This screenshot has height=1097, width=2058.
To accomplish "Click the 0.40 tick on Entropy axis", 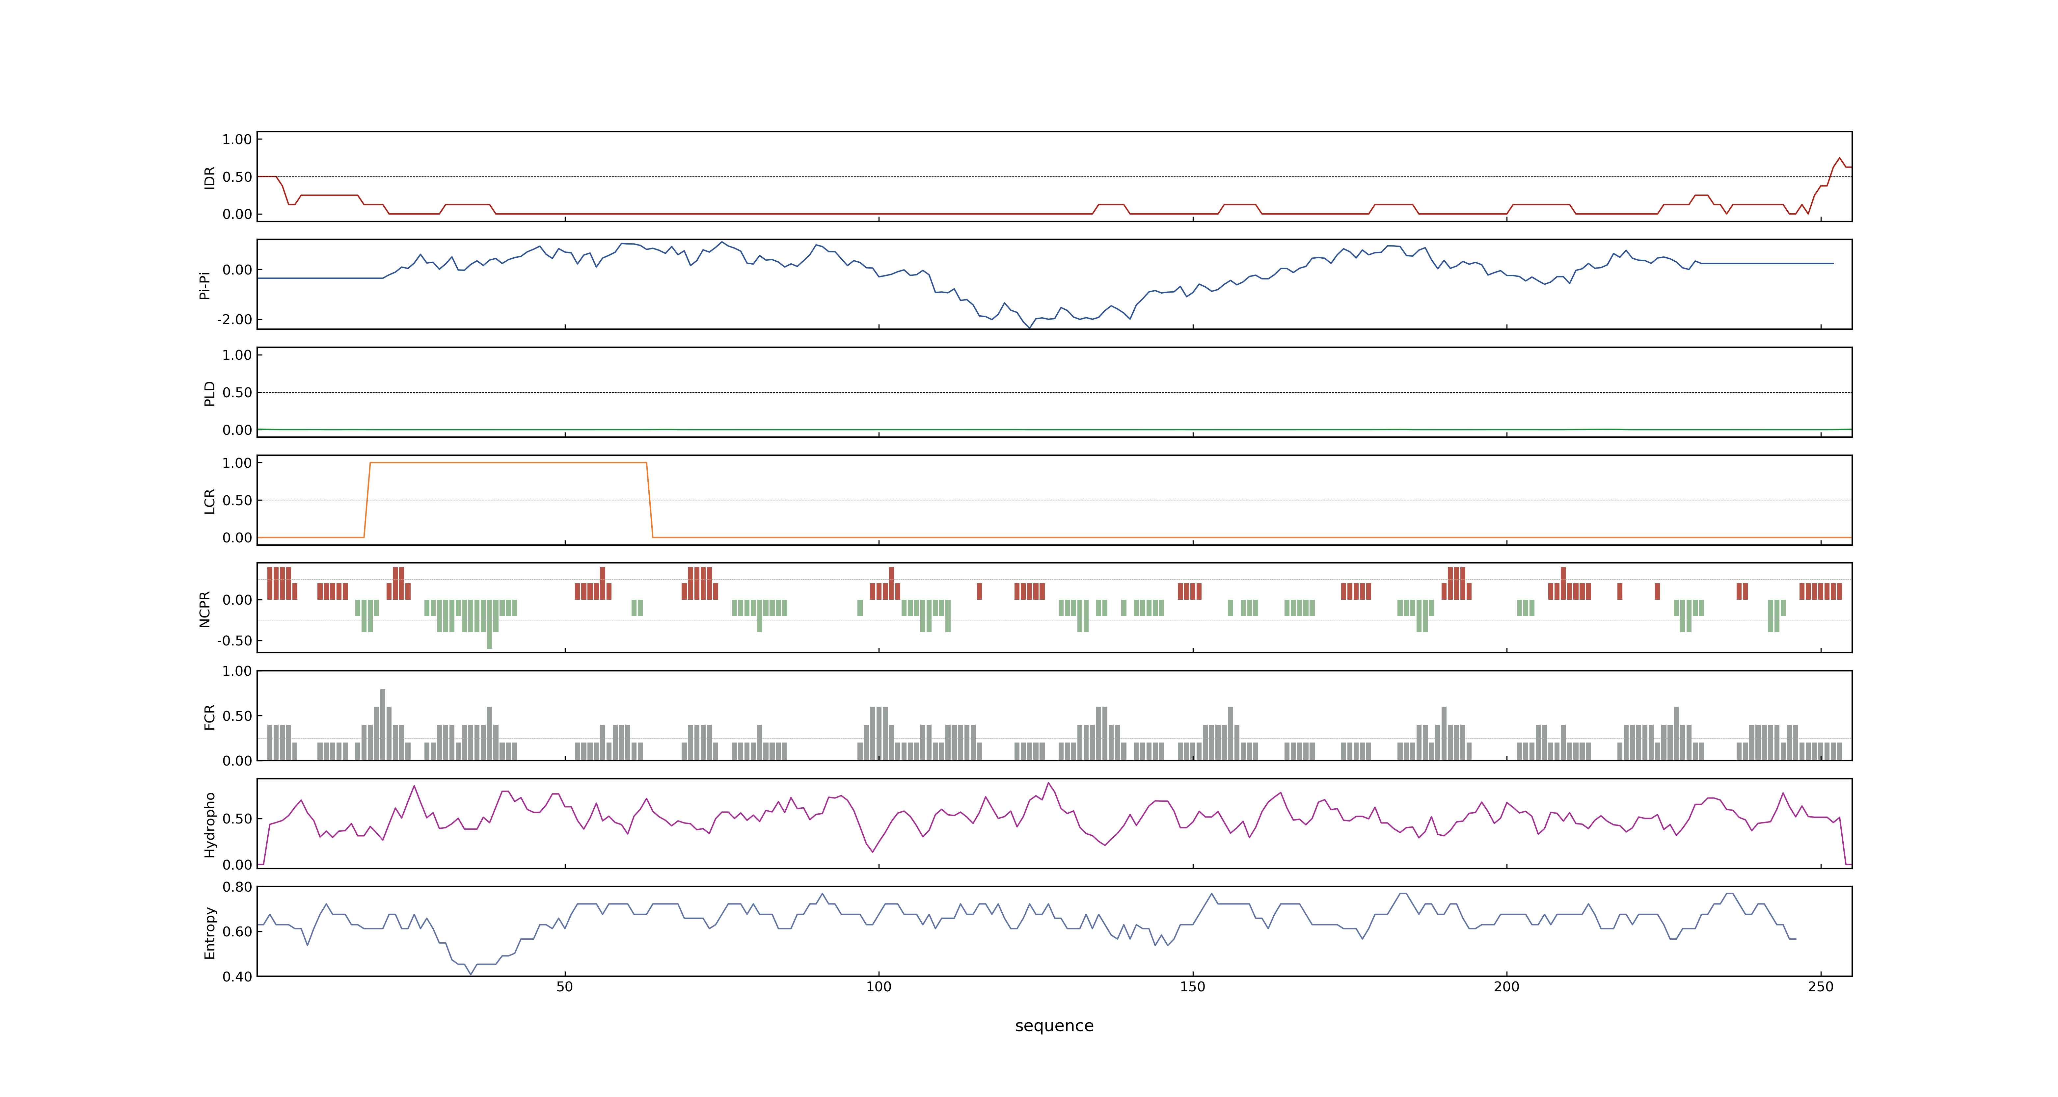I will point(237,977).
